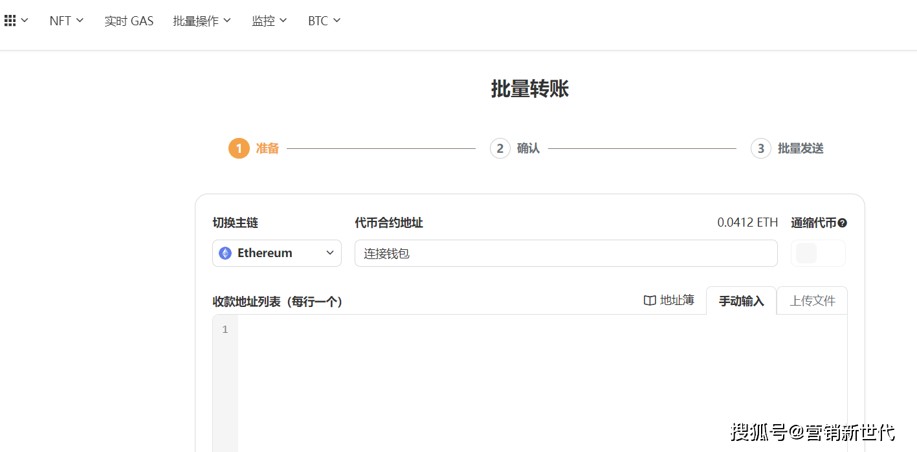
Task: Open the 地址簿 address book
Action: (669, 300)
